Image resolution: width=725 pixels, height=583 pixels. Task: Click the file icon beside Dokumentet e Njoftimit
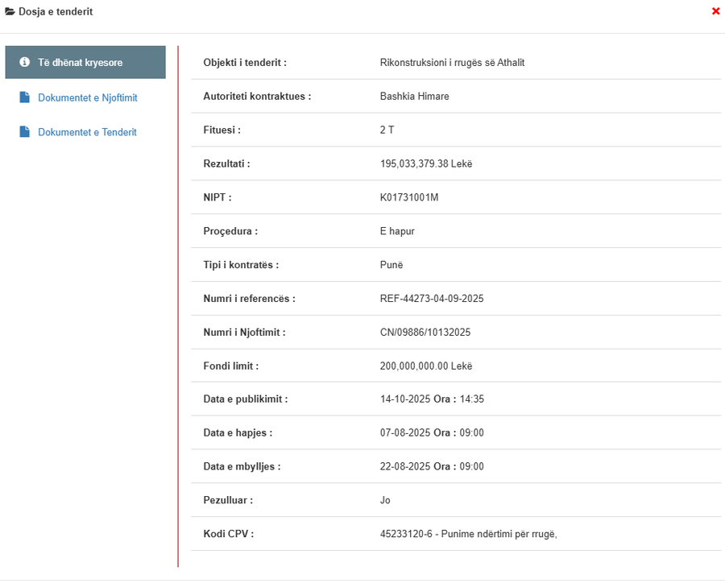tap(25, 97)
